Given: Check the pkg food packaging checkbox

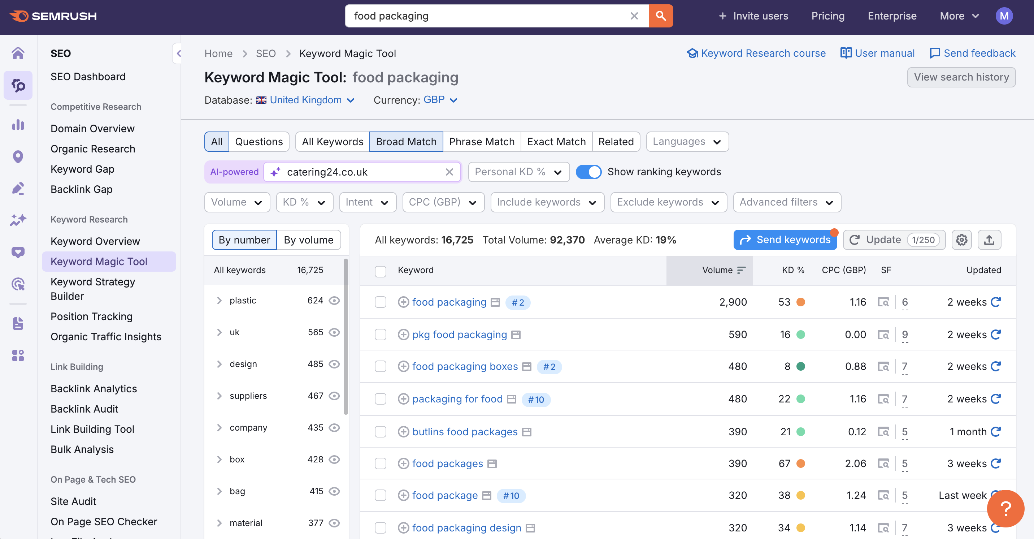Looking at the screenshot, I should click(x=380, y=335).
